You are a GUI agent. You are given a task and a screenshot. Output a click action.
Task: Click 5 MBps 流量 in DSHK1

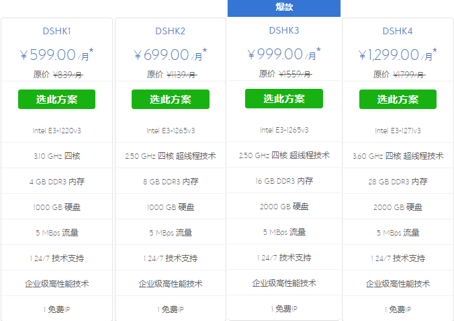pyautogui.click(x=56, y=233)
